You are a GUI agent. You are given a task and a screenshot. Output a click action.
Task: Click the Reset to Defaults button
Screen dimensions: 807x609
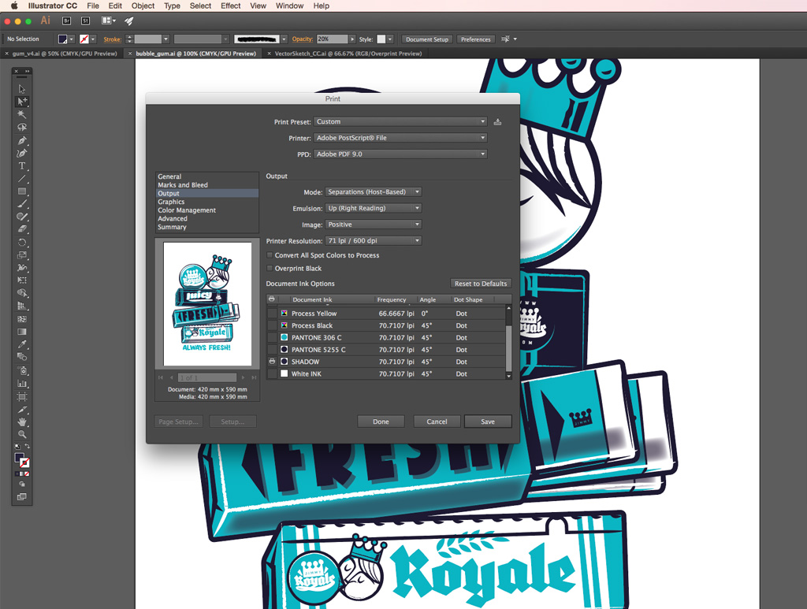(x=480, y=284)
